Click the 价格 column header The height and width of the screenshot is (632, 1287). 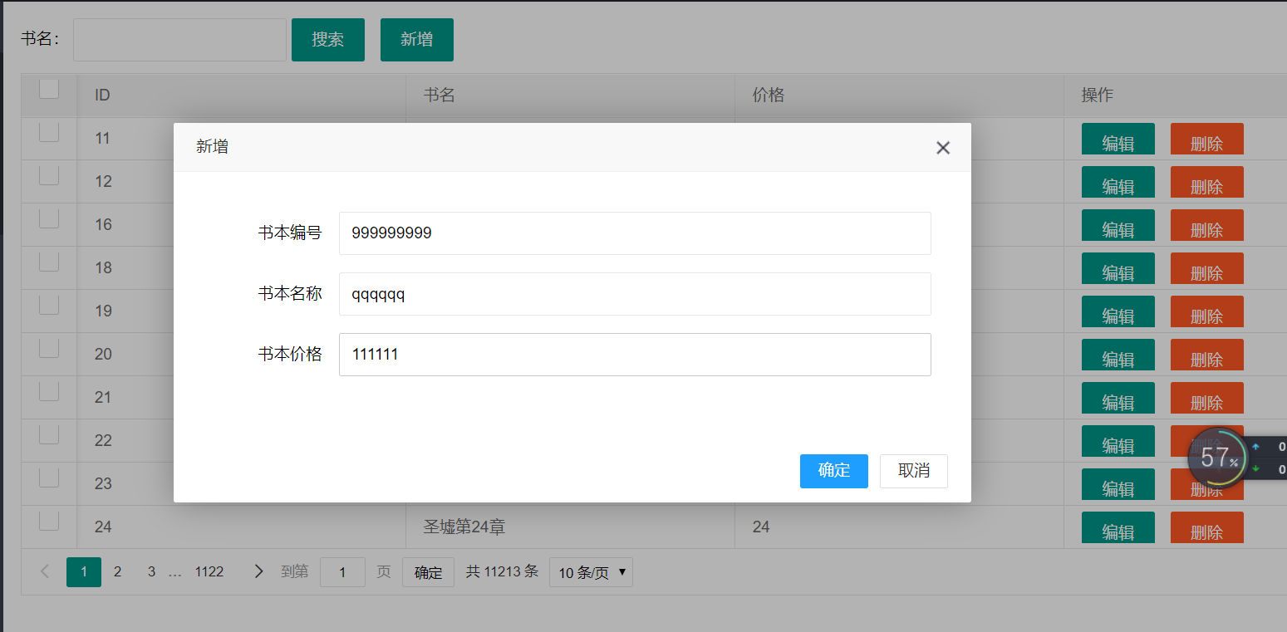tap(899, 95)
